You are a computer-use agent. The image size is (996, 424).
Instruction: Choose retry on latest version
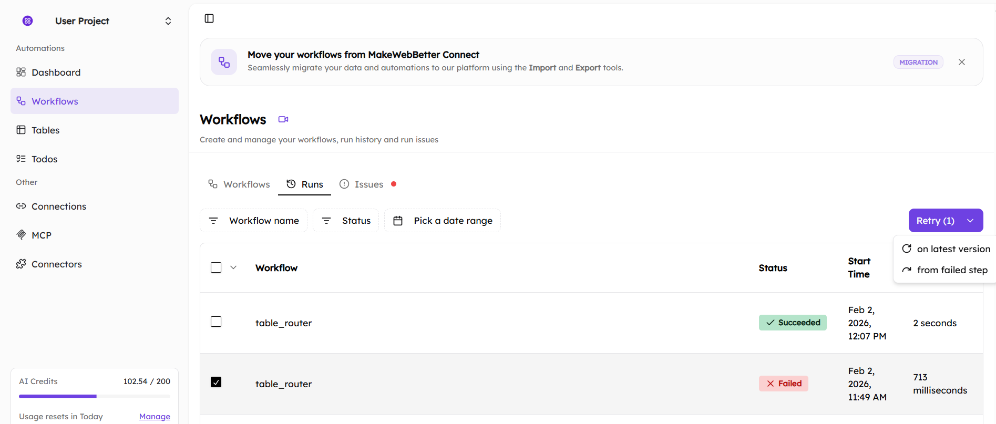click(x=946, y=249)
